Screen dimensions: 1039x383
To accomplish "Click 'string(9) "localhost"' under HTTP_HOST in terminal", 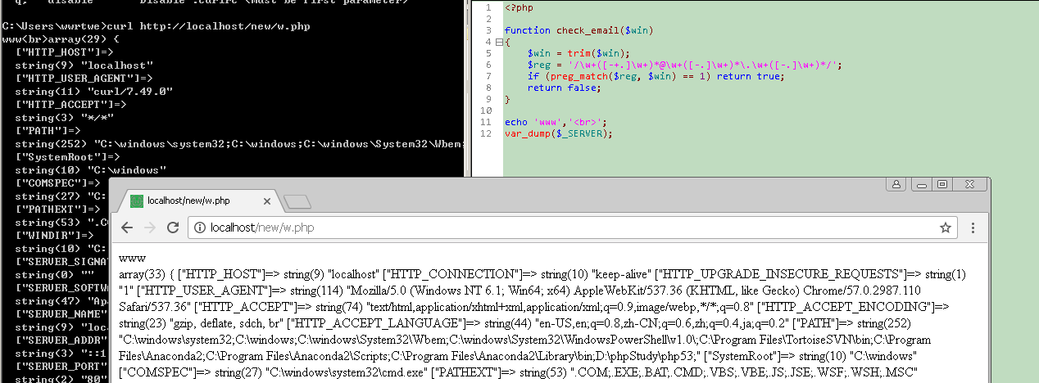I will tap(84, 65).
